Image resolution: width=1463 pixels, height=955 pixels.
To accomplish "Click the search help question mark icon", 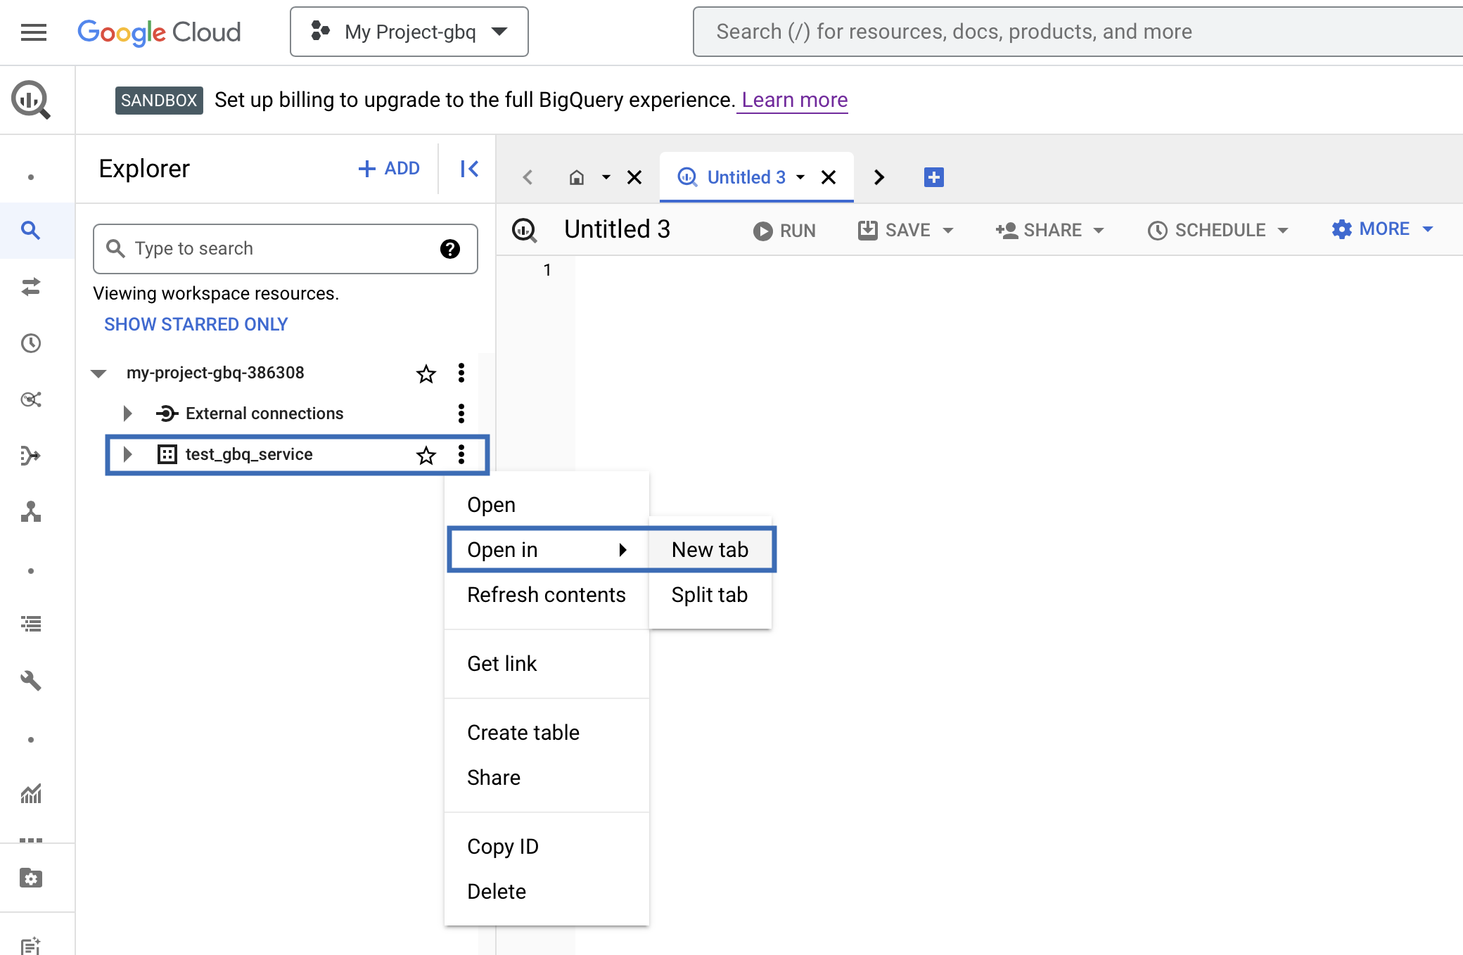I will pyautogui.click(x=449, y=248).
